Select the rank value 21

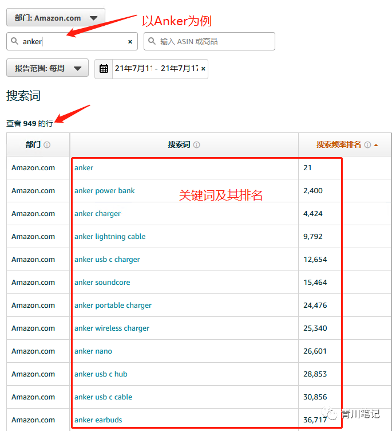307,168
